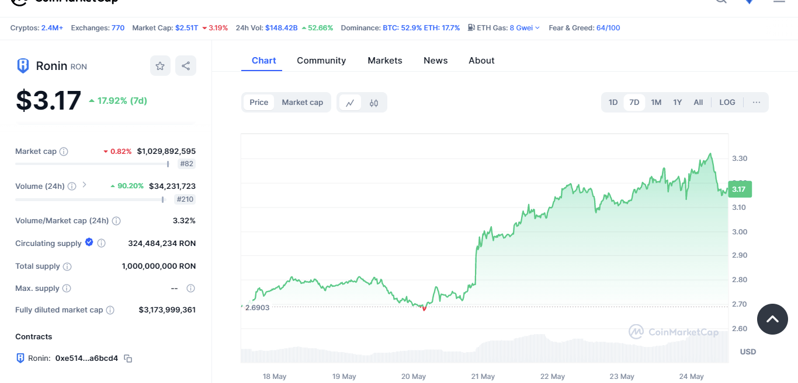Click the scroll-to-top arrow button
This screenshot has width=798, height=383.
click(772, 319)
